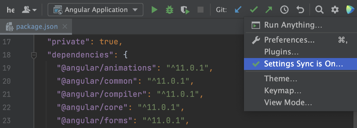Image resolution: width=357 pixels, height=128 pixels.
Task: Push commits with green arrow icon
Action: pyautogui.click(x=269, y=10)
